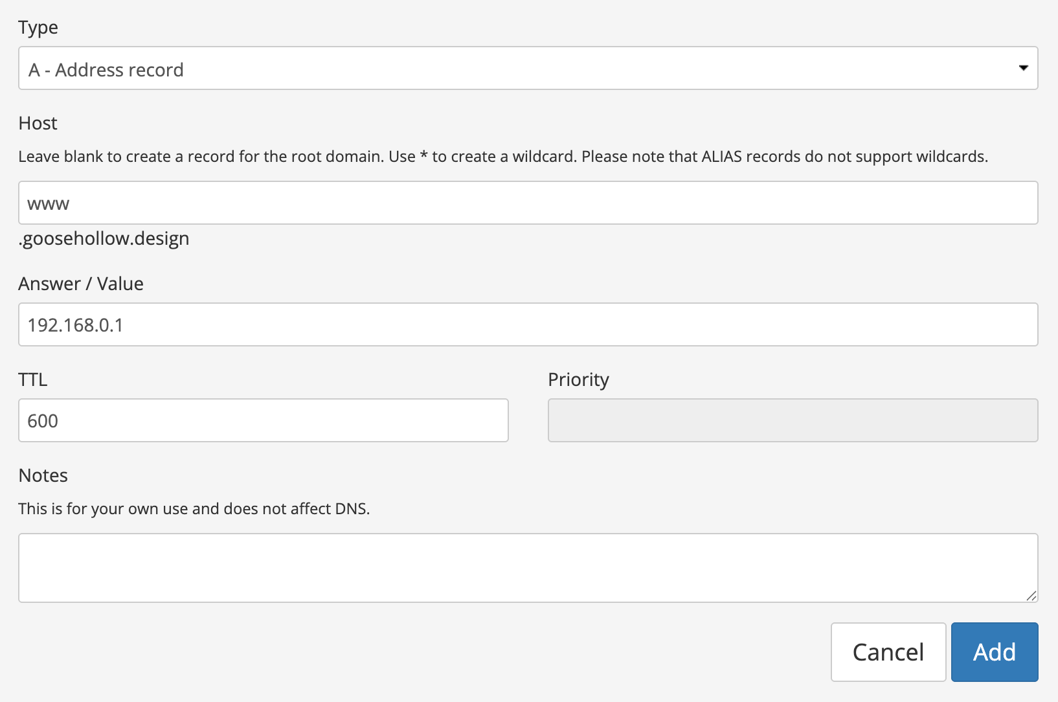Click the Host field label
The width and height of the screenshot is (1058, 702).
[38, 123]
